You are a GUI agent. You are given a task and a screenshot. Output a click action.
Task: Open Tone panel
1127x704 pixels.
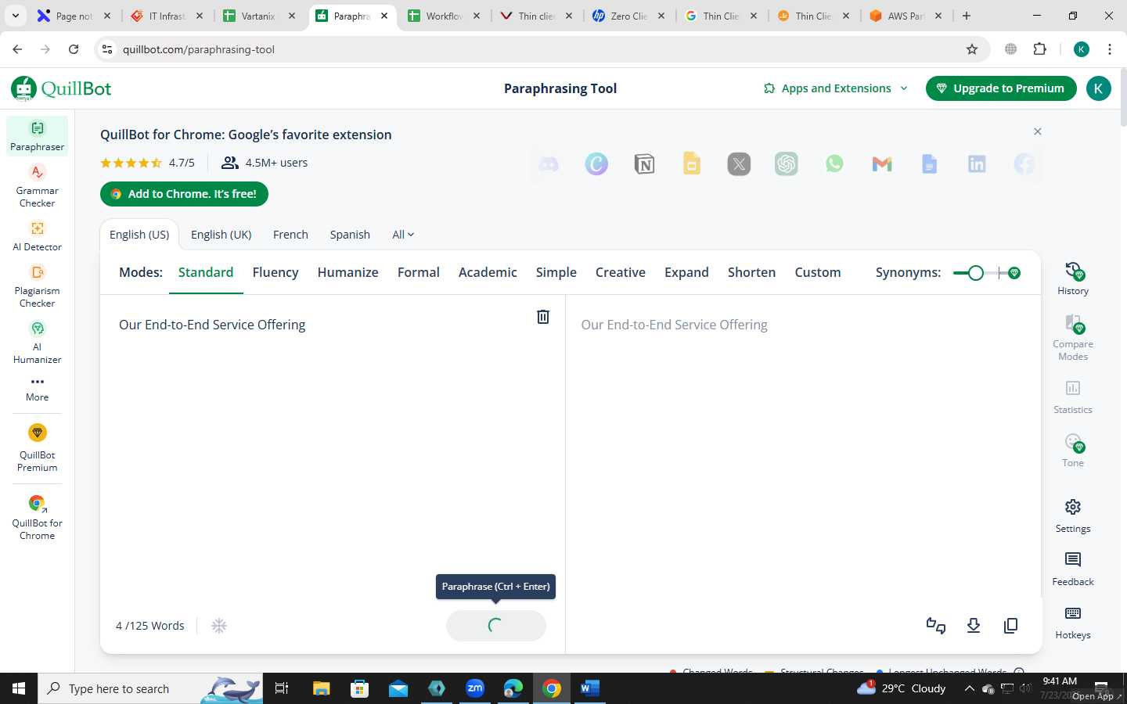[1073, 451]
